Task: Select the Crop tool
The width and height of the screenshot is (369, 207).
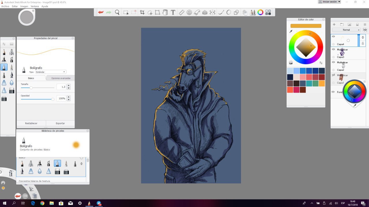Action: point(142,12)
